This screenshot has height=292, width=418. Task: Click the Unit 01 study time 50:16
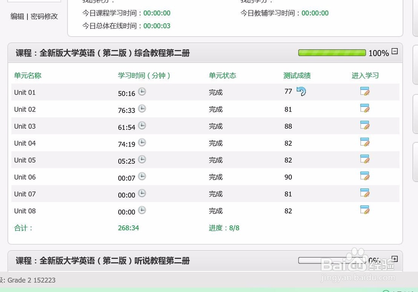[127, 94]
